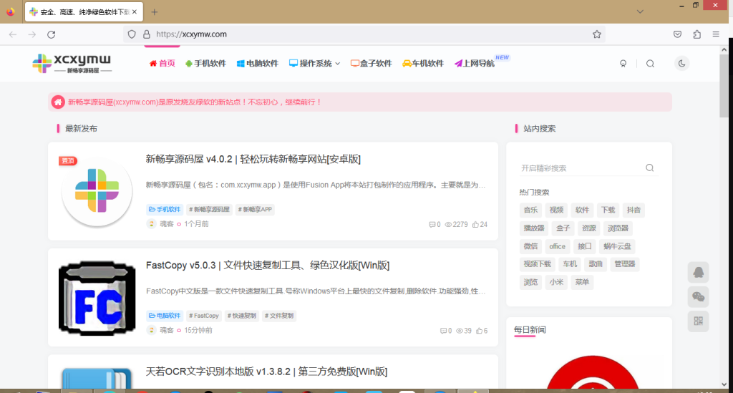
Task: Open 手机软件 menu item
Action: point(205,64)
